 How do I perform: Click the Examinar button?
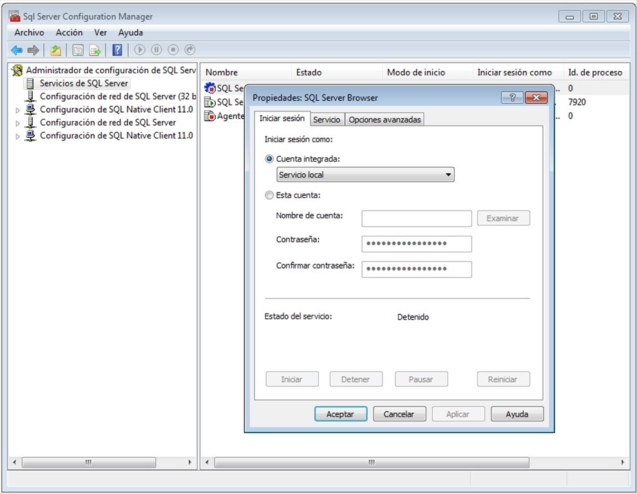tap(503, 218)
